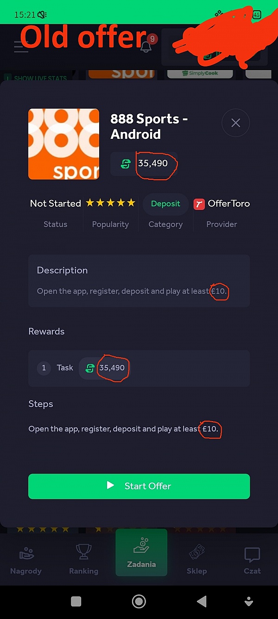278x619 pixels.
Task: Click the five-star popularity rating
Action: 110,203
